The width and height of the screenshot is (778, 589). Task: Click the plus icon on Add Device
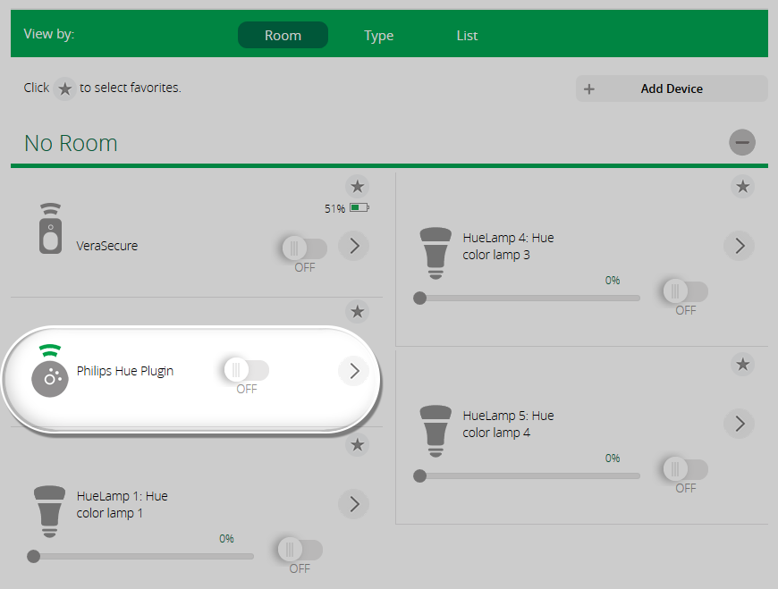(589, 89)
